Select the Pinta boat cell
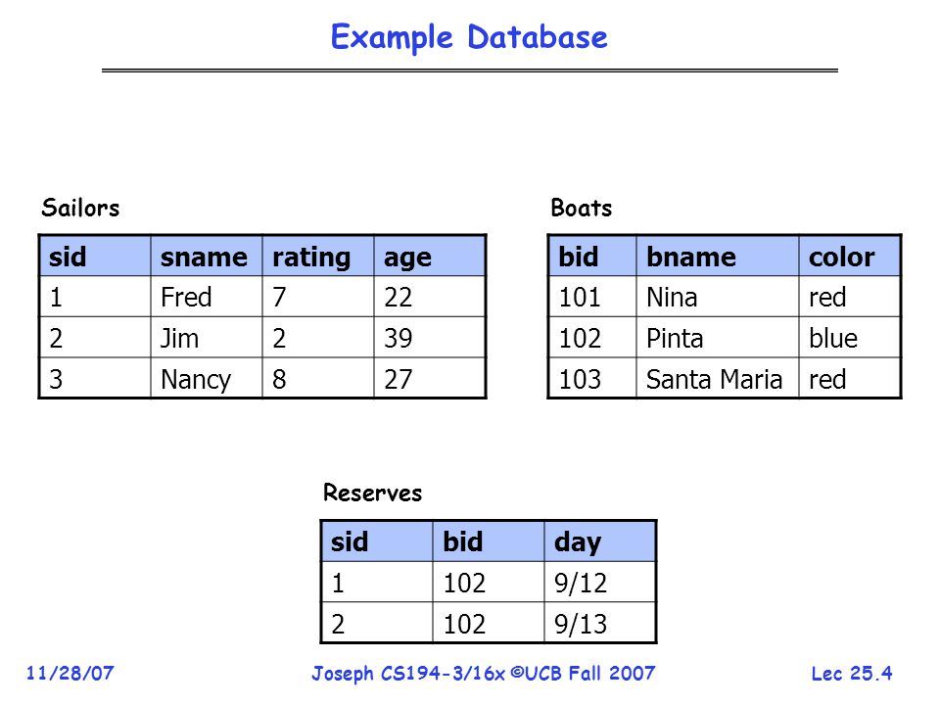940x705 pixels. click(x=717, y=338)
